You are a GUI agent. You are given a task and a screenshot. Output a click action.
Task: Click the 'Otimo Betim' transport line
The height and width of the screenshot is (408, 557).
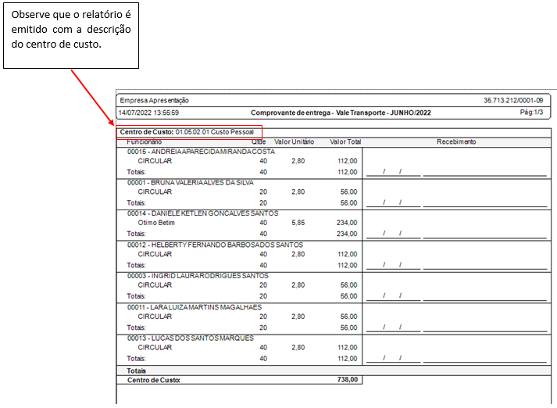(x=156, y=223)
